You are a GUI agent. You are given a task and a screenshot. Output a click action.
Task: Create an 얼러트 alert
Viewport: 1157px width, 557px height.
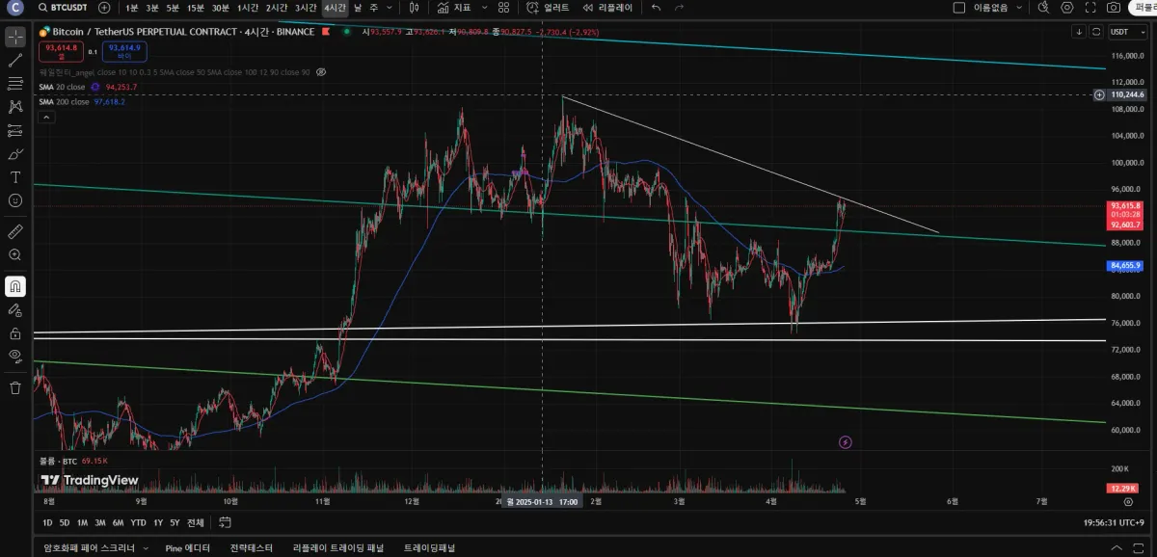click(x=549, y=8)
